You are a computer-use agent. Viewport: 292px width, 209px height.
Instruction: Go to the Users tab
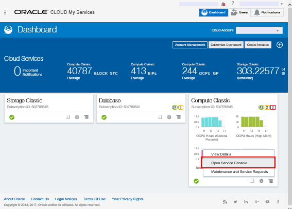coord(239,12)
